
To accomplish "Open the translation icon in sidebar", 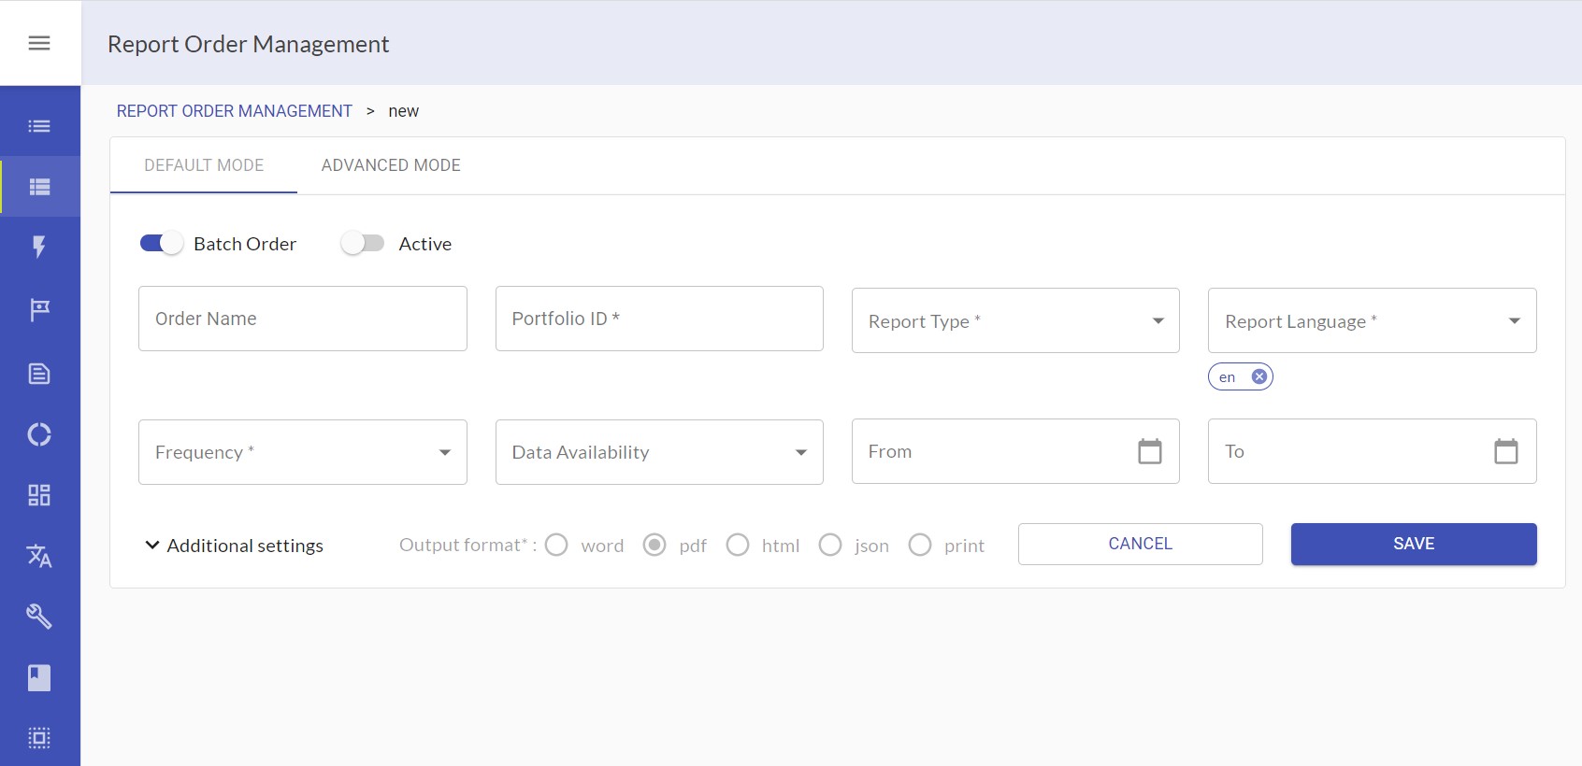I will pos(39,556).
